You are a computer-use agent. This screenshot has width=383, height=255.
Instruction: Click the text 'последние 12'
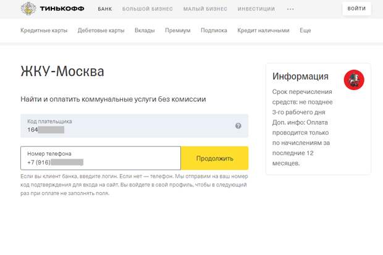tap(293, 153)
